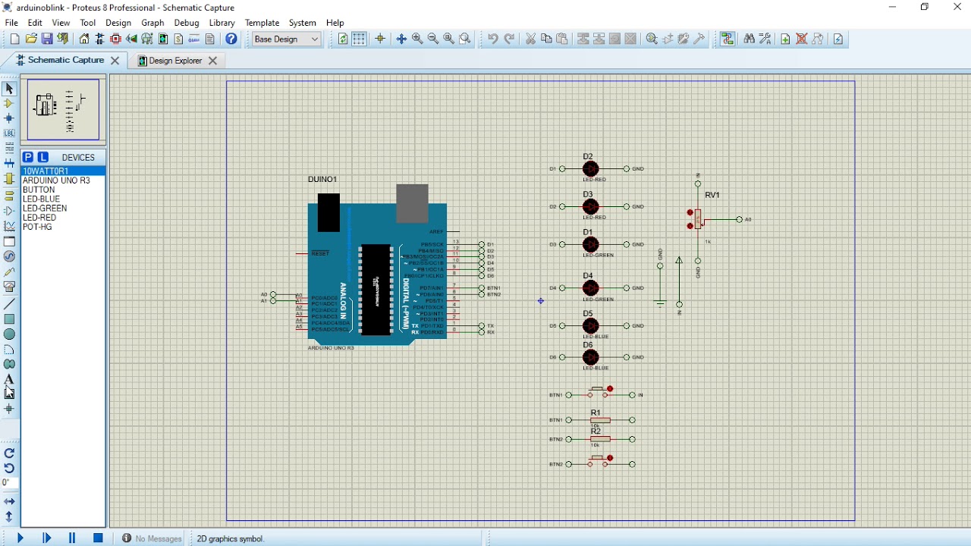The width and height of the screenshot is (971, 546).
Task: Select the 2D graphics text tool
Action: coord(9,379)
